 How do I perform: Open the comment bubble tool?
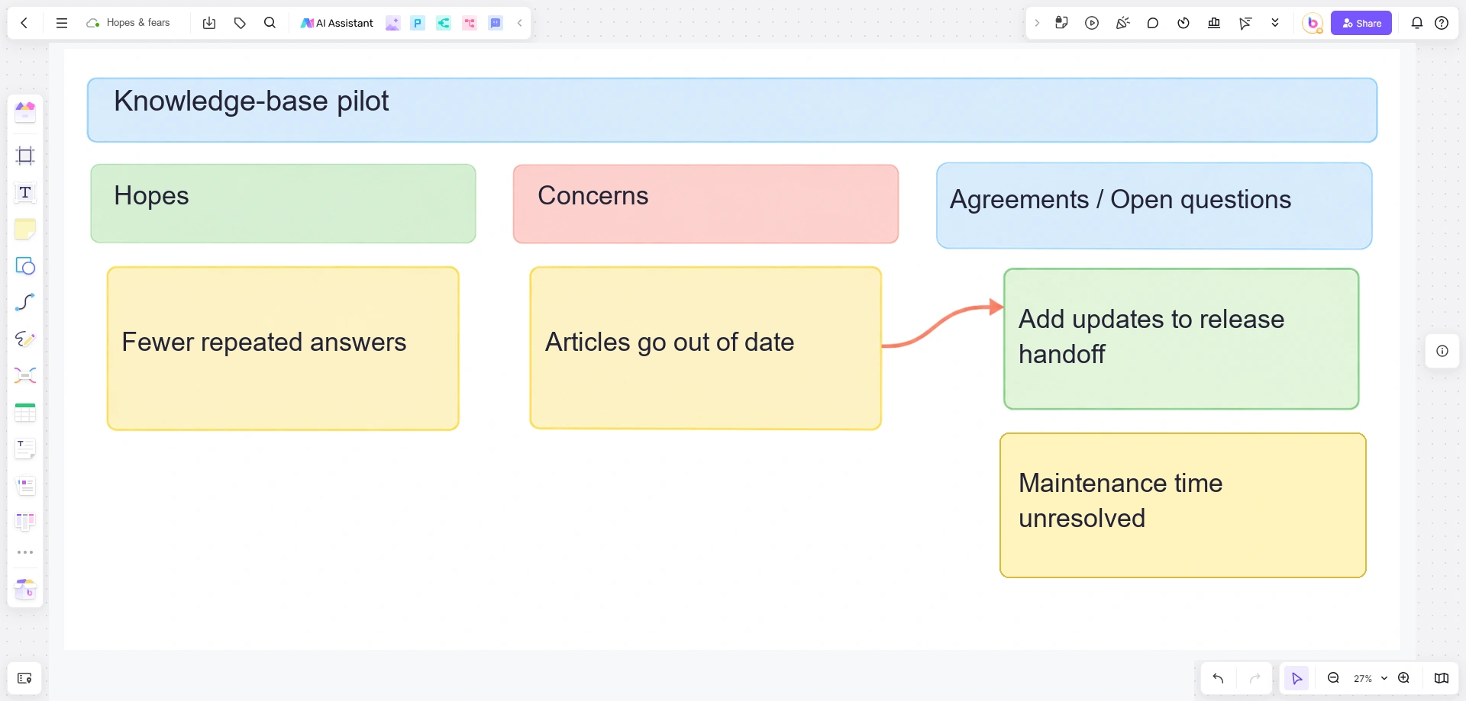[1153, 23]
